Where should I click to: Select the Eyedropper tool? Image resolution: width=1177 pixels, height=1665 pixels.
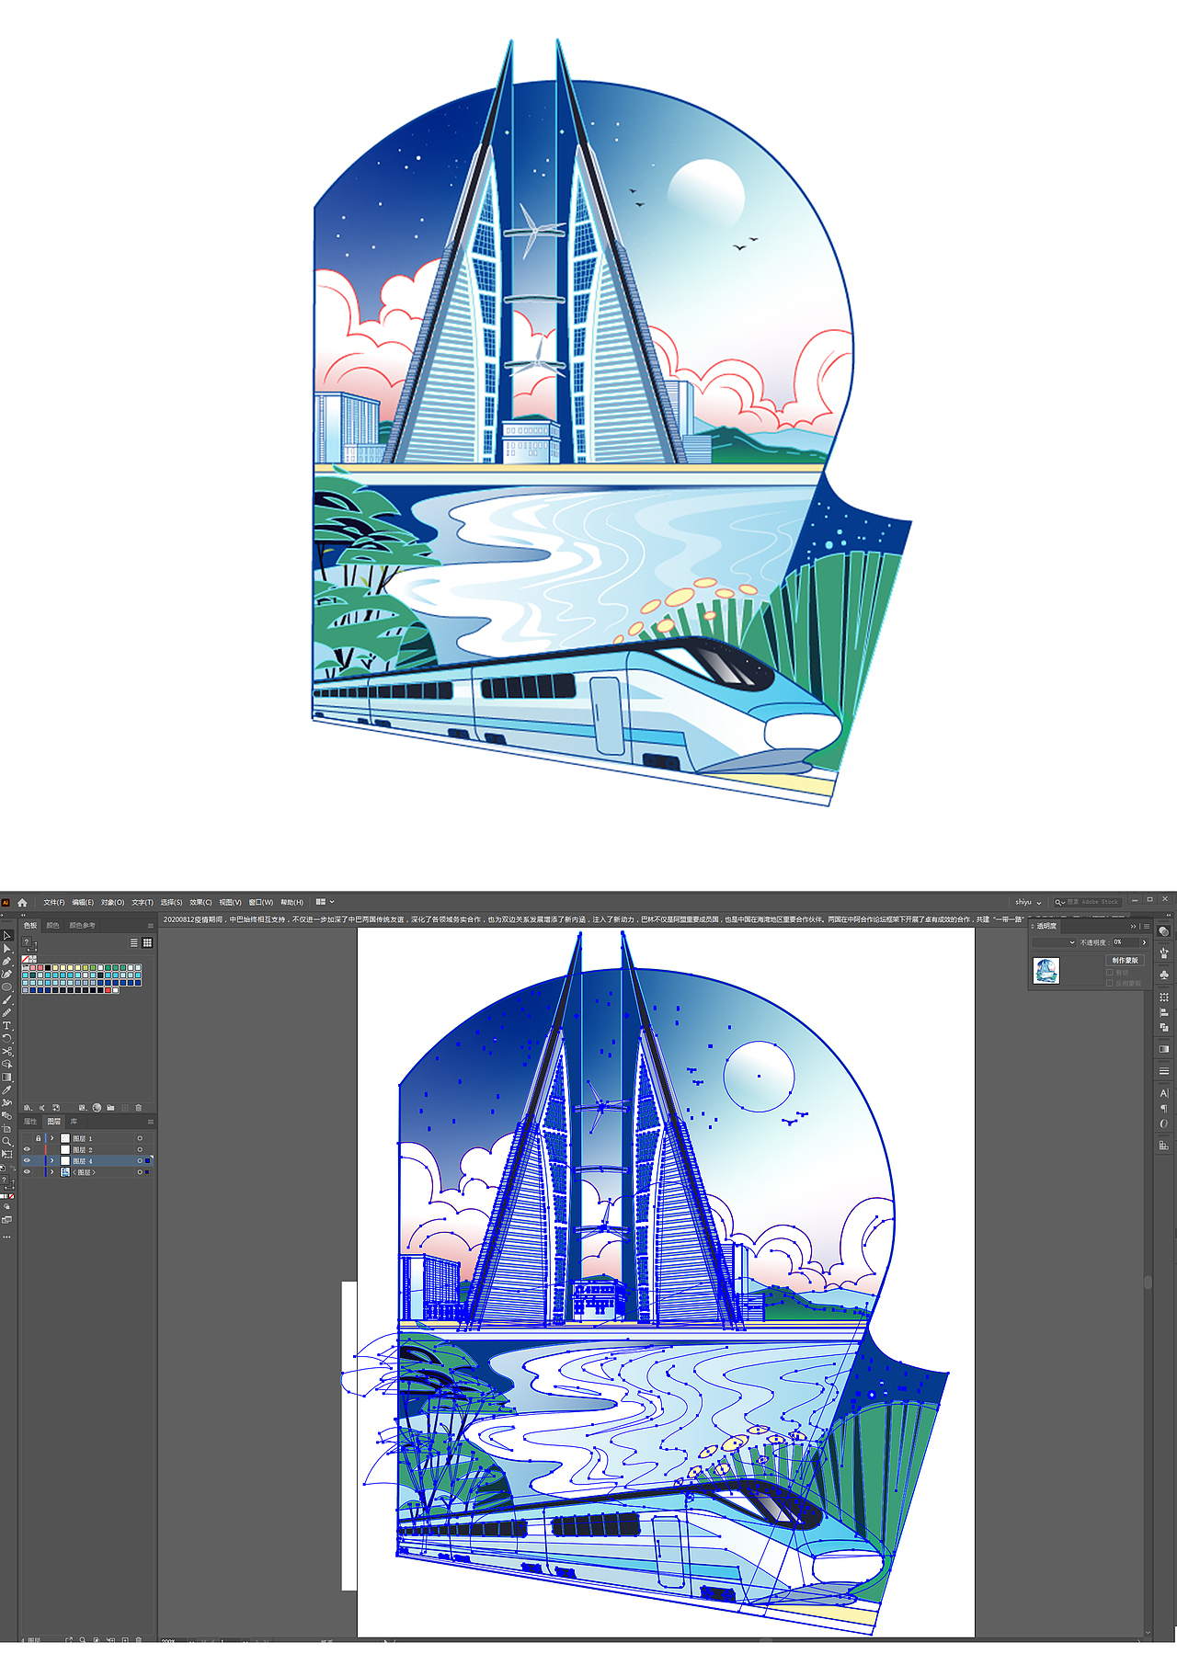(6, 1089)
